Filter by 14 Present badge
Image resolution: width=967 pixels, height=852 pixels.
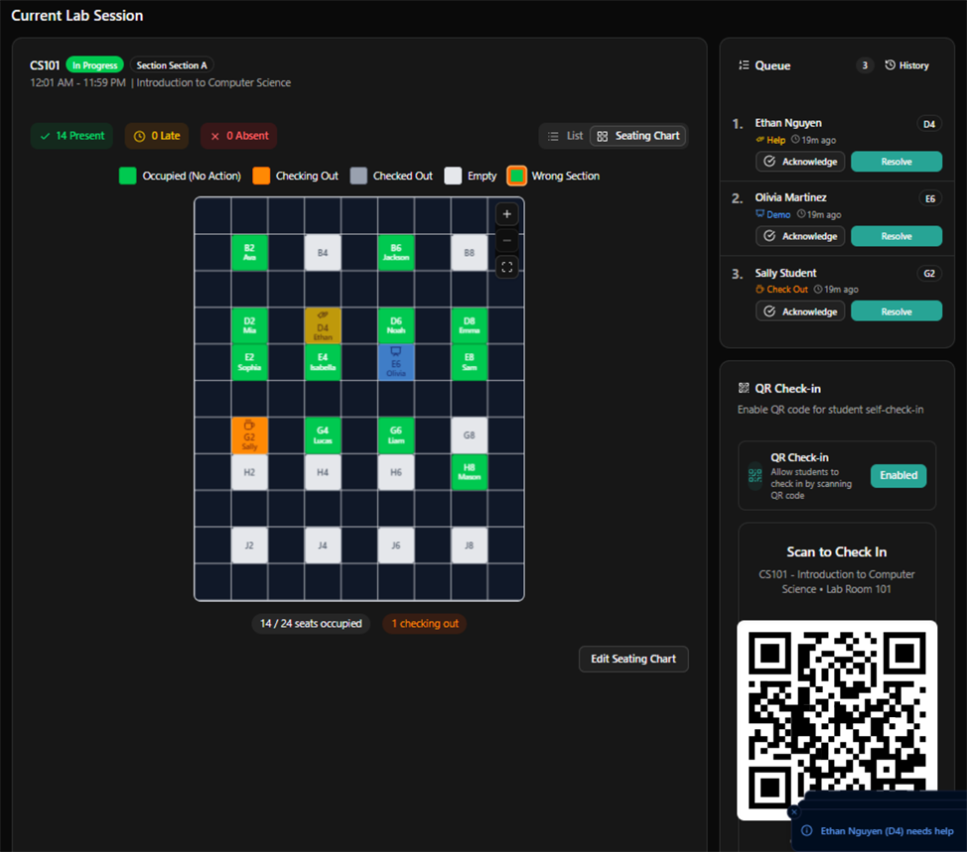[71, 136]
